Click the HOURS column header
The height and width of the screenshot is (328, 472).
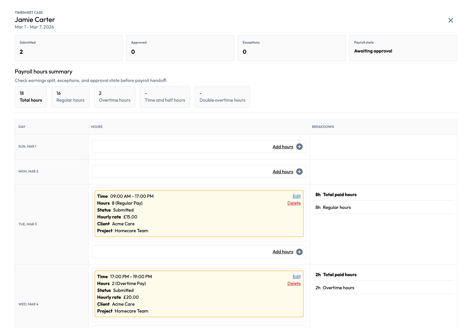click(x=97, y=127)
